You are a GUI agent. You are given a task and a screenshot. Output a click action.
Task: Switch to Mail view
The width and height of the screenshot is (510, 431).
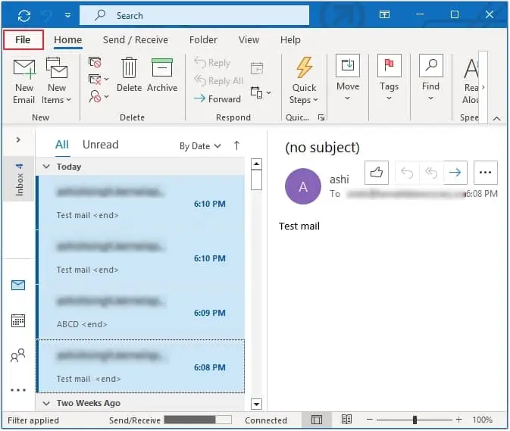click(x=18, y=285)
